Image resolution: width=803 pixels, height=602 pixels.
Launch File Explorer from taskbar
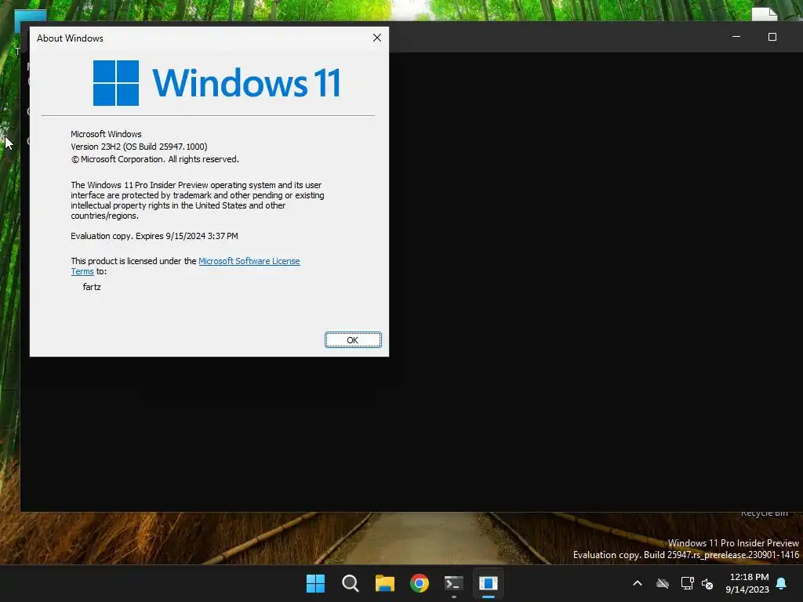384,583
